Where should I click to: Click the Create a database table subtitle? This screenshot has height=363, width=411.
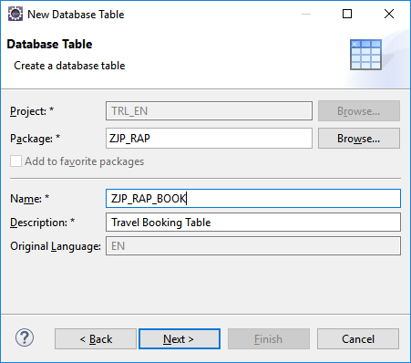pyautogui.click(x=69, y=66)
